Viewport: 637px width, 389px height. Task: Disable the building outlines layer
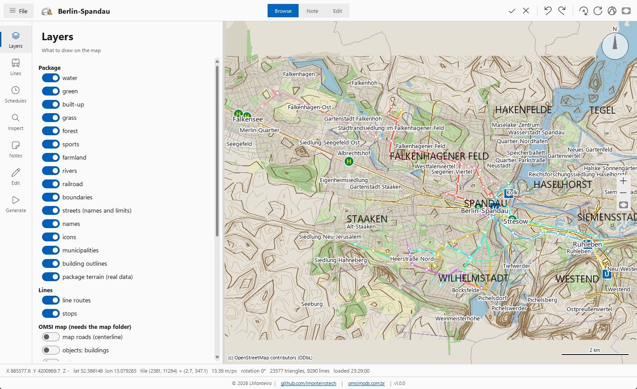[51, 263]
